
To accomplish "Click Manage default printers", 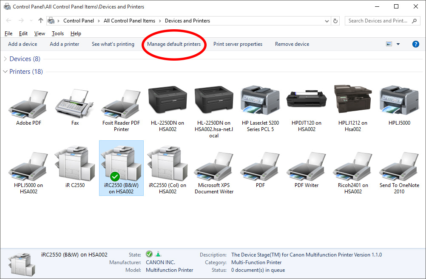I will 174,44.
